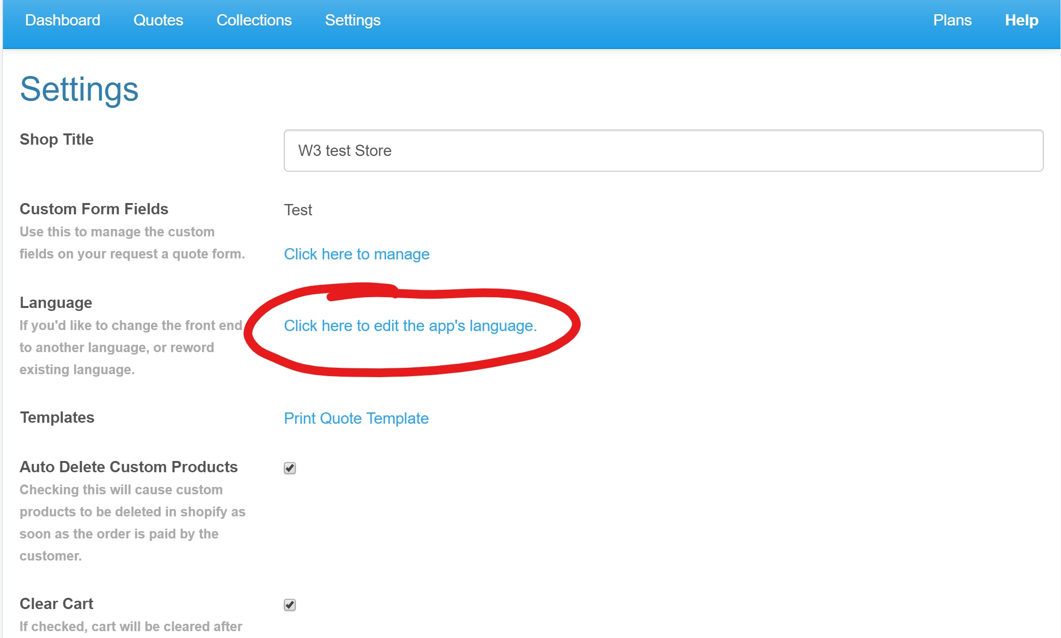Image resolution: width=1061 pixels, height=638 pixels.
Task: Select Settings in the top navigation
Action: pyautogui.click(x=353, y=20)
